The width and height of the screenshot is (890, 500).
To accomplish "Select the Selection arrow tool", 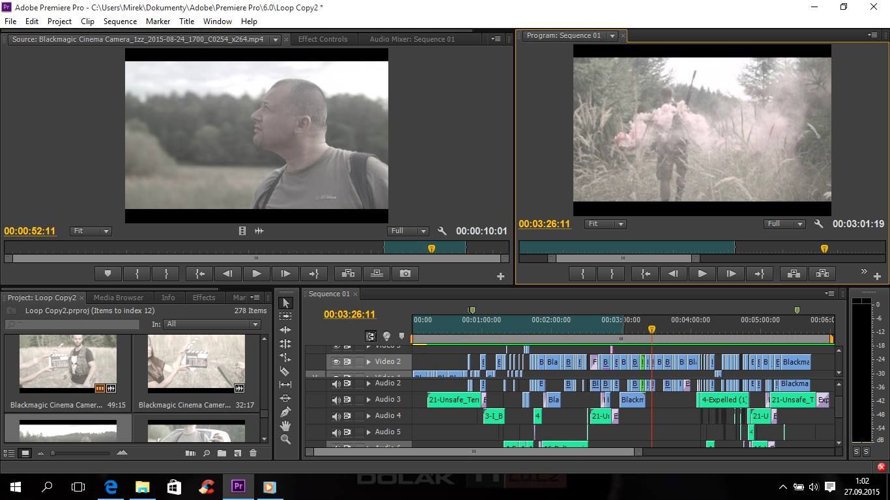I will 285,303.
